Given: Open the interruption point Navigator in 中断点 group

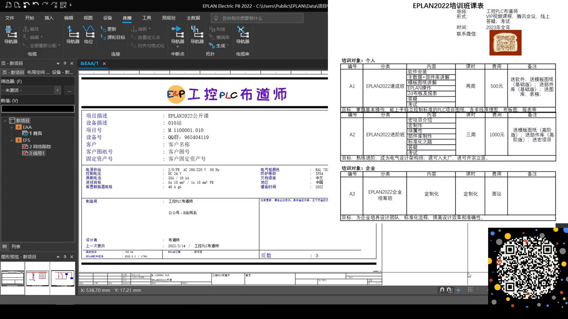Looking at the screenshot, I should coord(177,35).
